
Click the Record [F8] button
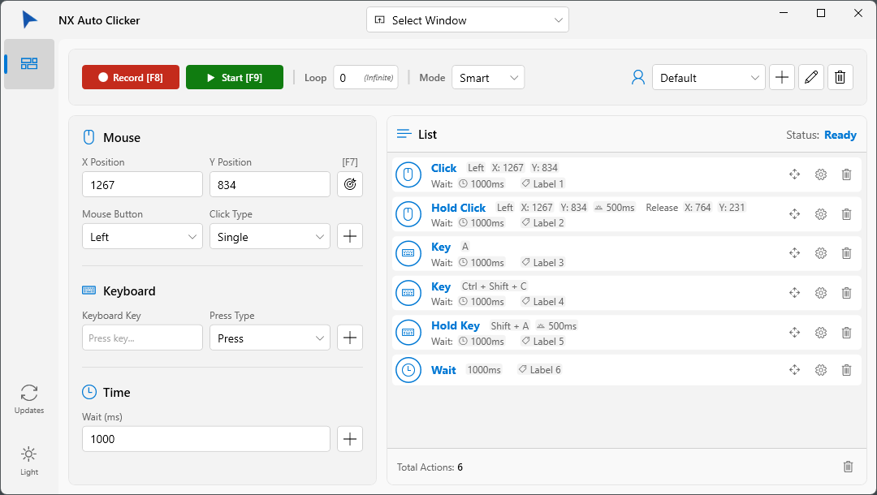(x=130, y=77)
